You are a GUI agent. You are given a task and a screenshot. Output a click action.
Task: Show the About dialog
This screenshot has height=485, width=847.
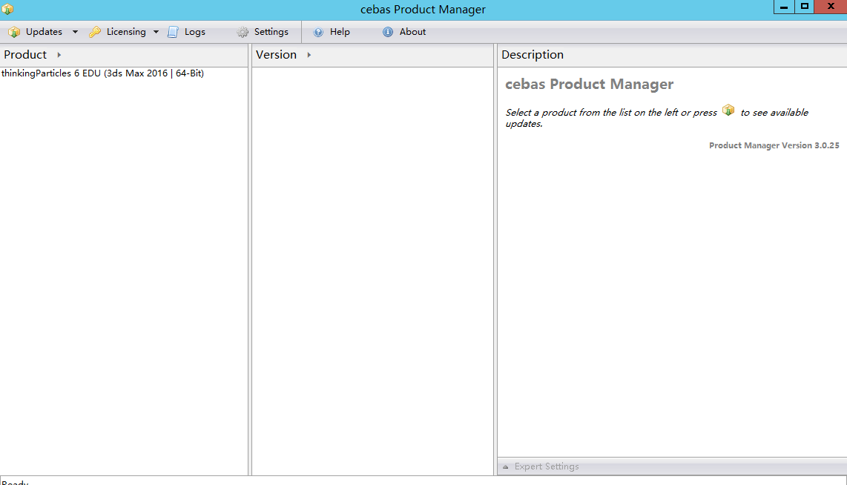404,32
